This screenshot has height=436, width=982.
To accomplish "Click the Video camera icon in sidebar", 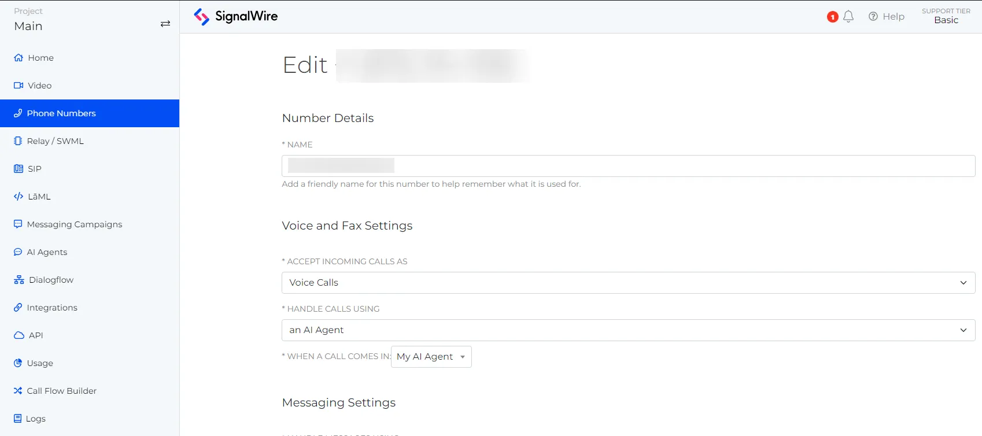I will coord(19,86).
